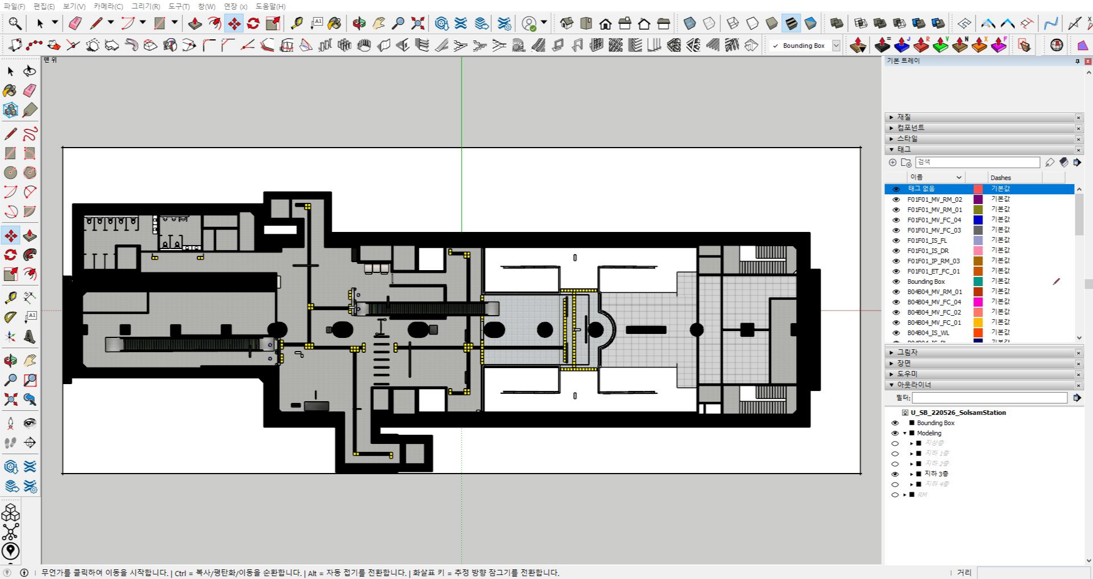Open the Bounding Box dropdown in toolbar
Screen dimensions: 1093x579
[x=836, y=46]
